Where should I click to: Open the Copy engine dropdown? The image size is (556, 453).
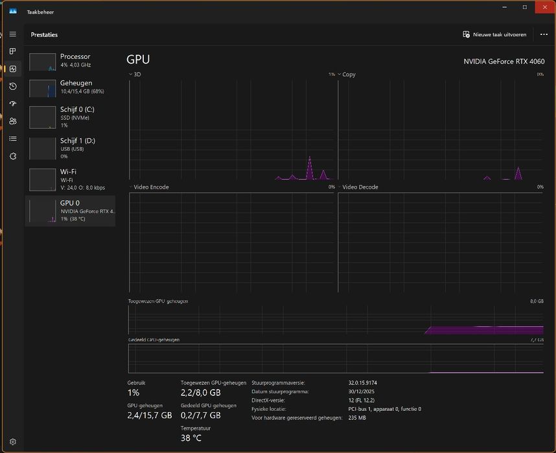coord(347,74)
